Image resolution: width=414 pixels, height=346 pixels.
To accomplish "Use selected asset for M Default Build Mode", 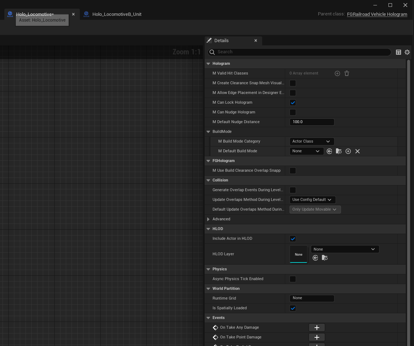I will click(329, 151).
